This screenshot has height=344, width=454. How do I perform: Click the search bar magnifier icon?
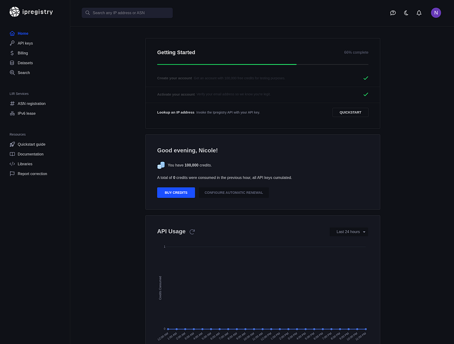88,13
